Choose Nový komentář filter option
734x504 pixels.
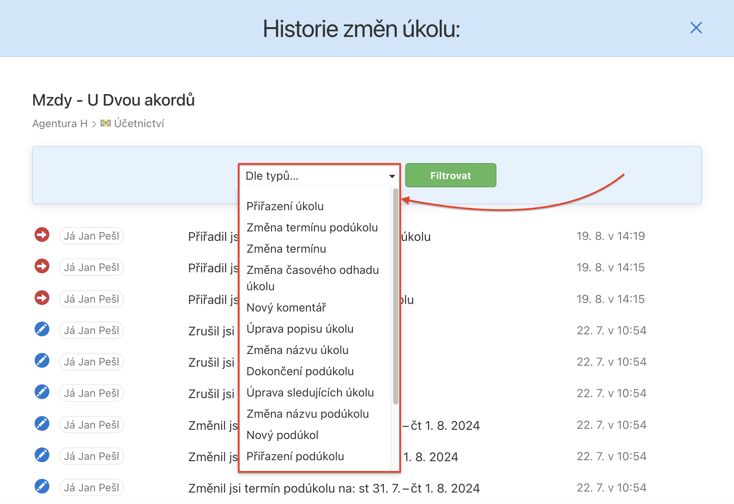(286, 308)
